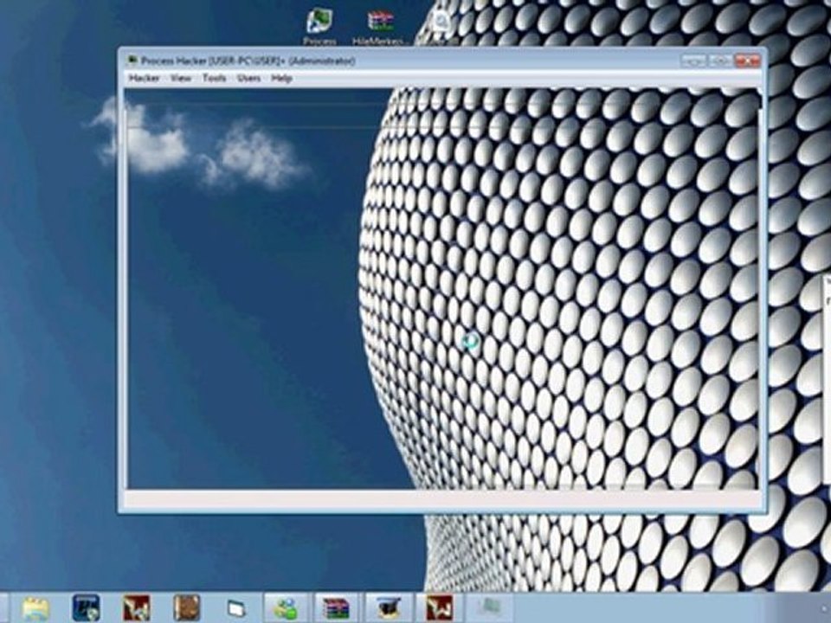Click red taskbar icon beside black hat icon
This screenshot has width=831, height=623.
pos(440,608)
